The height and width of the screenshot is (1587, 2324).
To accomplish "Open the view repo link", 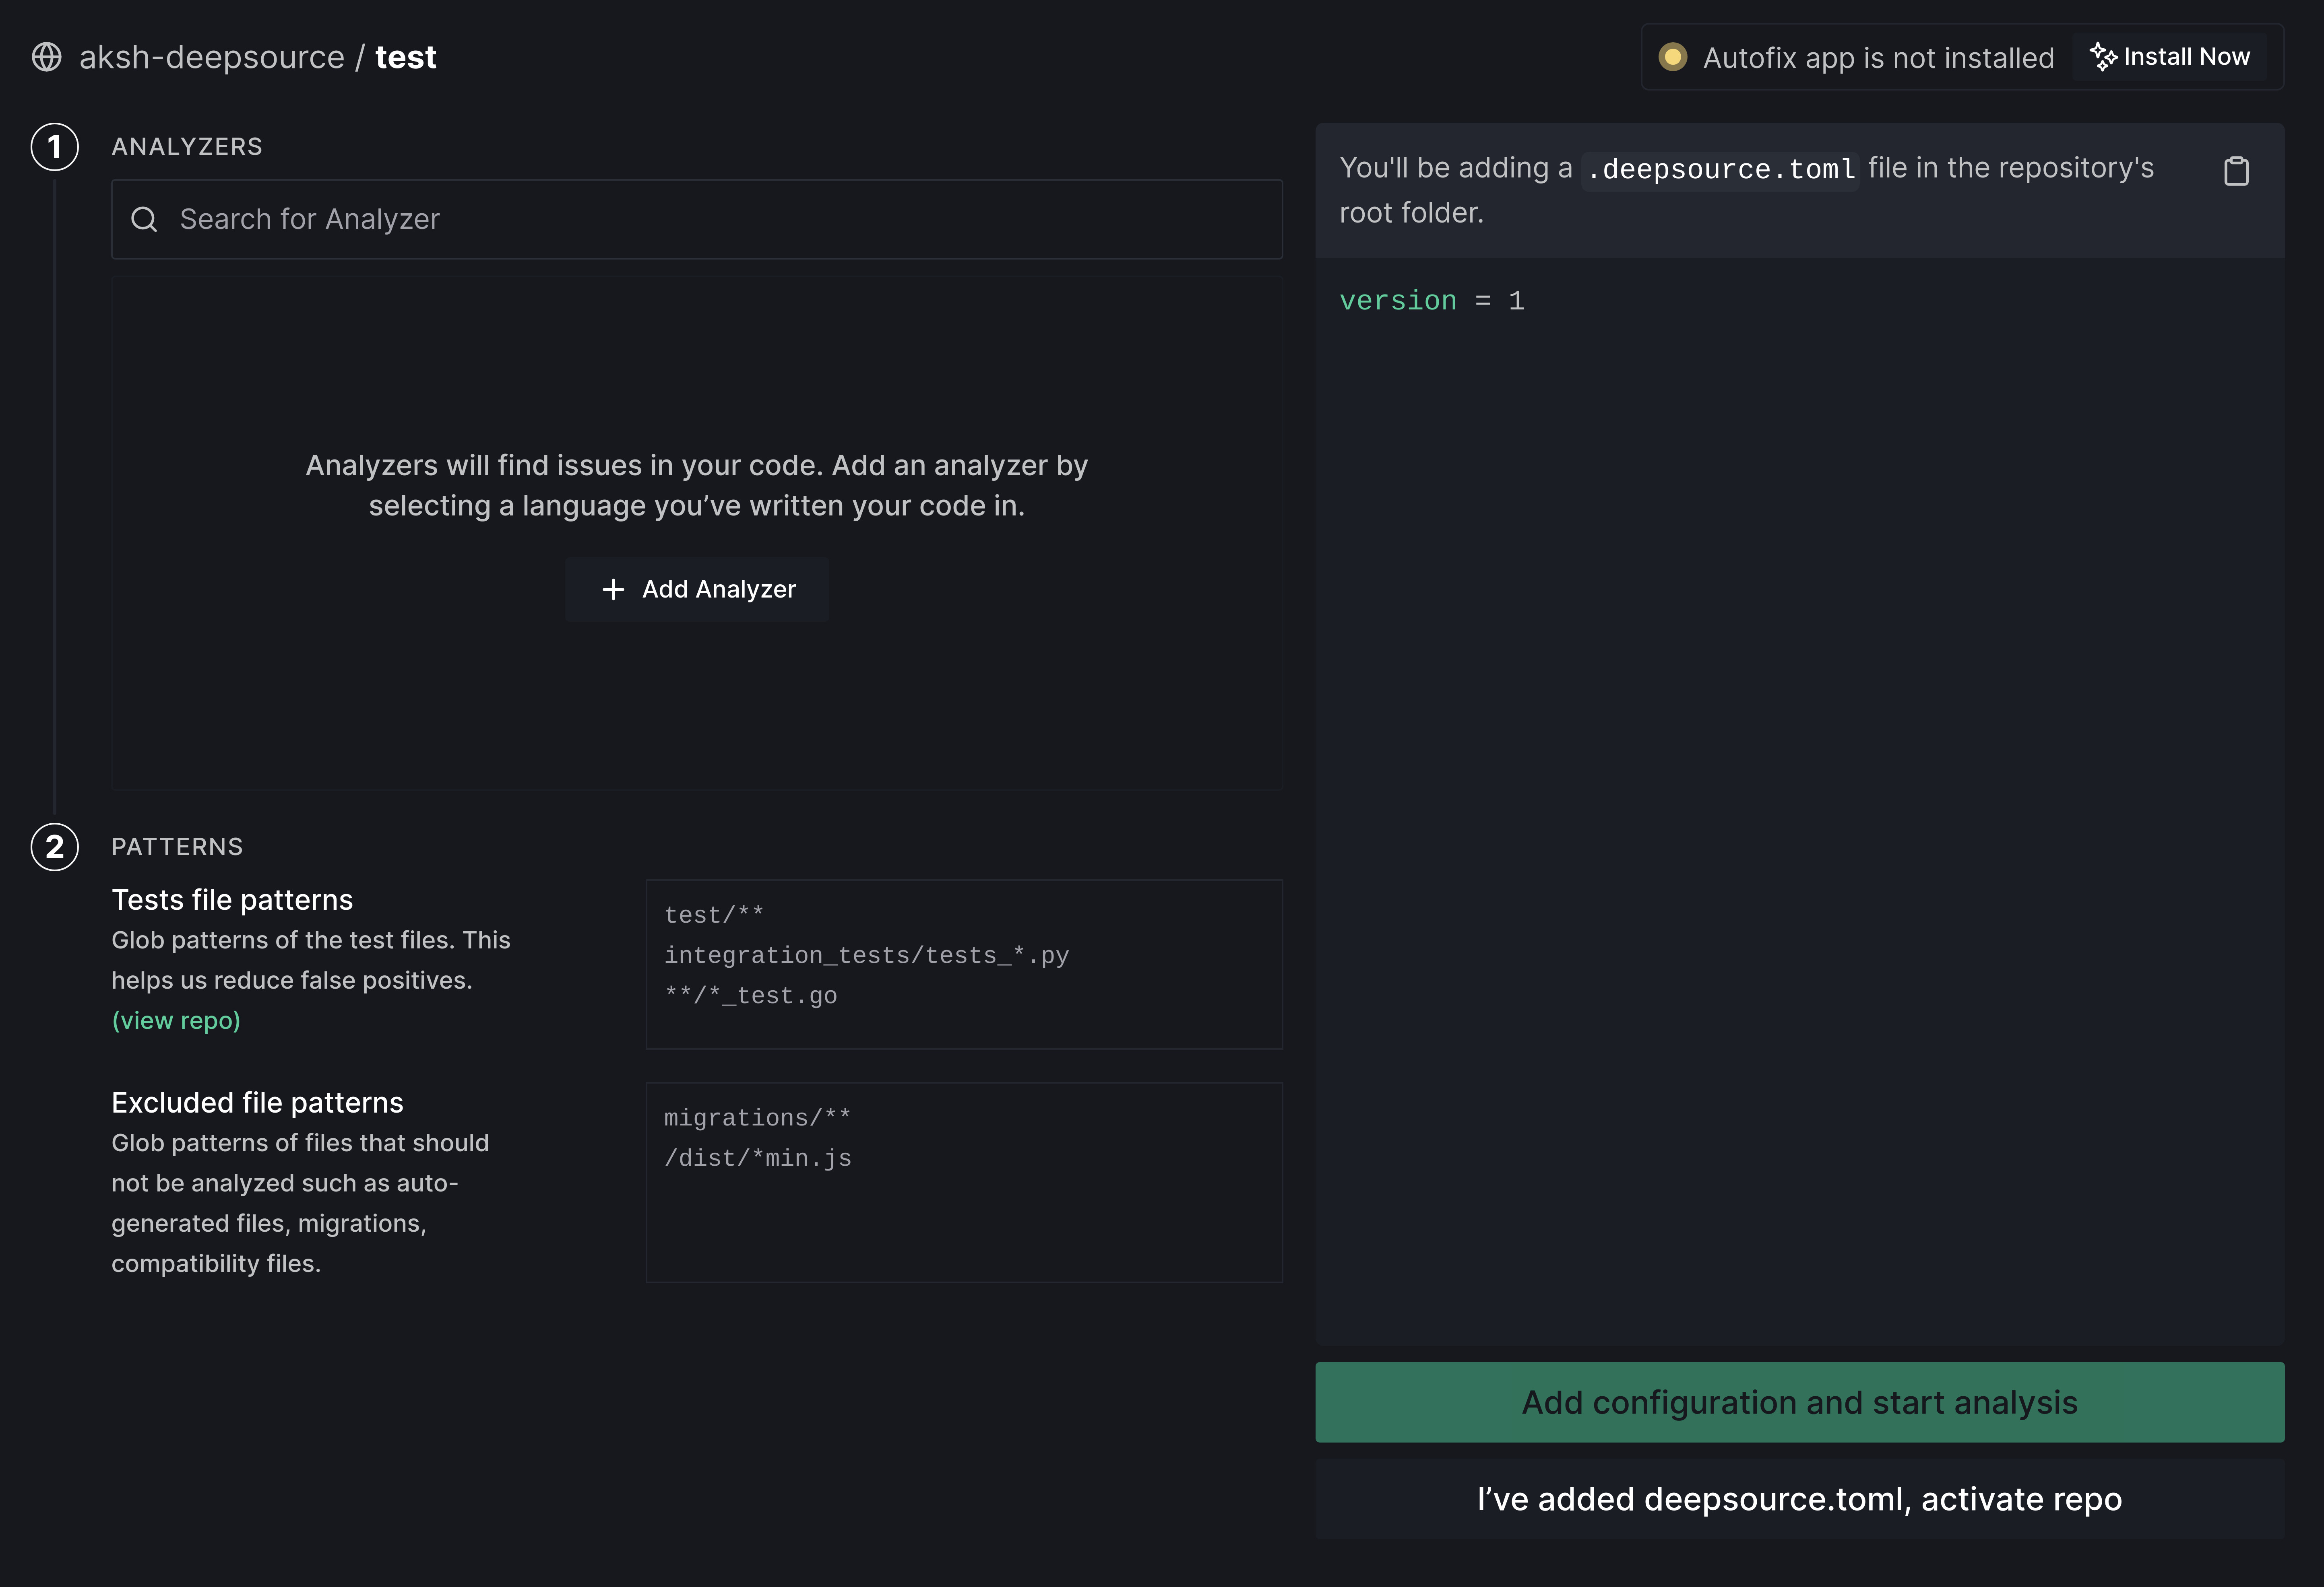I will [x=176, y=1020].
